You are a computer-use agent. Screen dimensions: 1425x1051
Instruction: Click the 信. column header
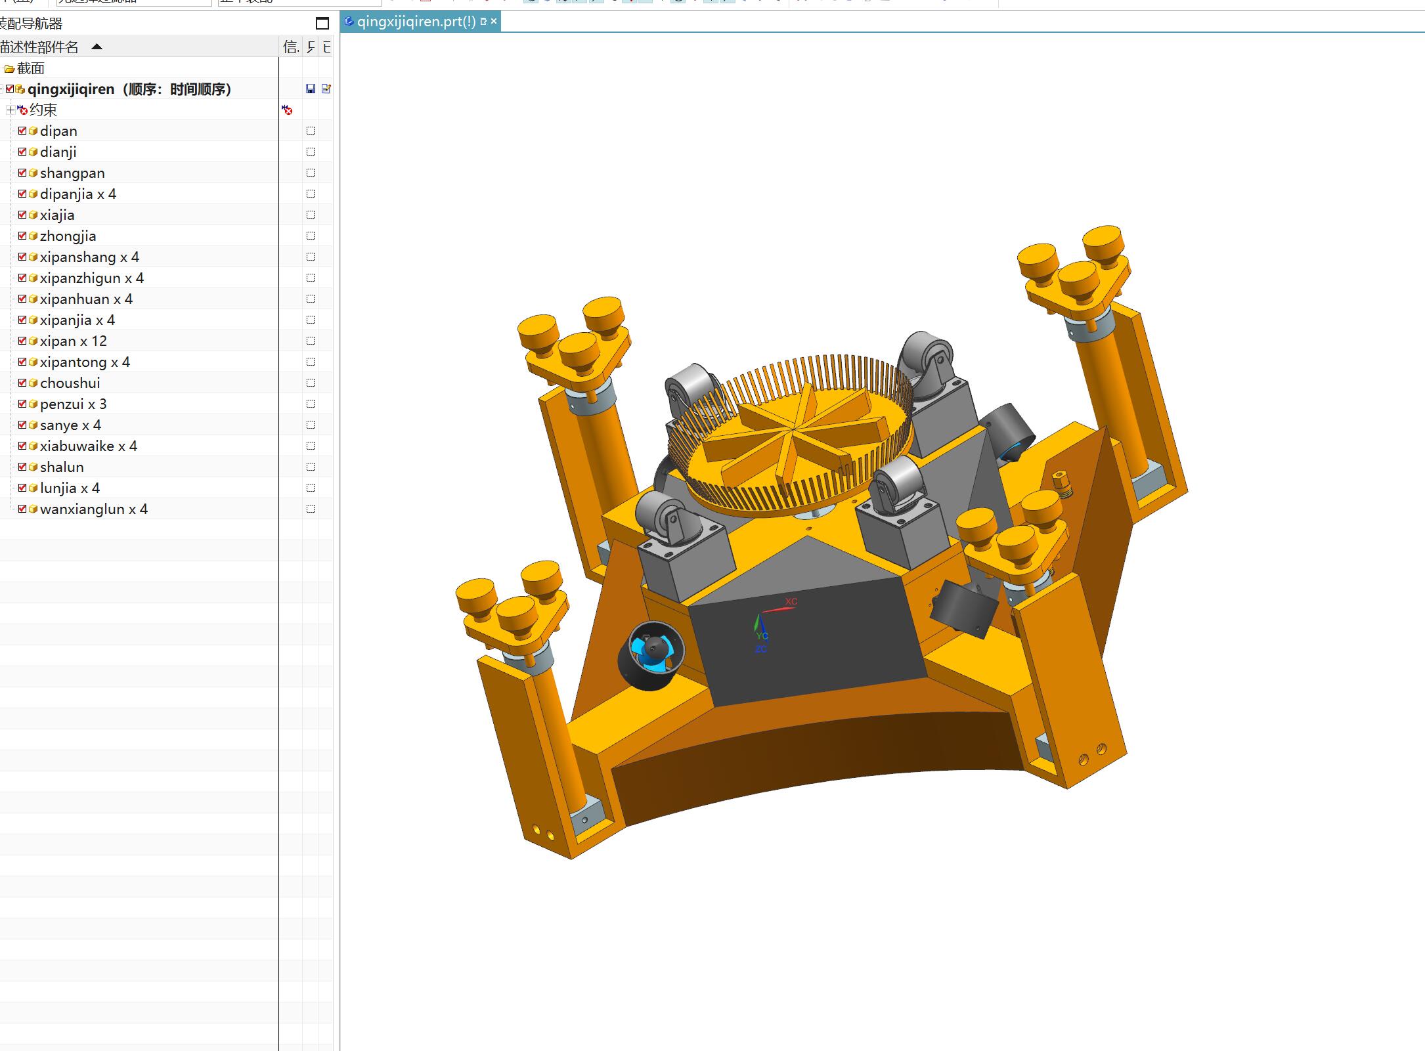[291, 47]
